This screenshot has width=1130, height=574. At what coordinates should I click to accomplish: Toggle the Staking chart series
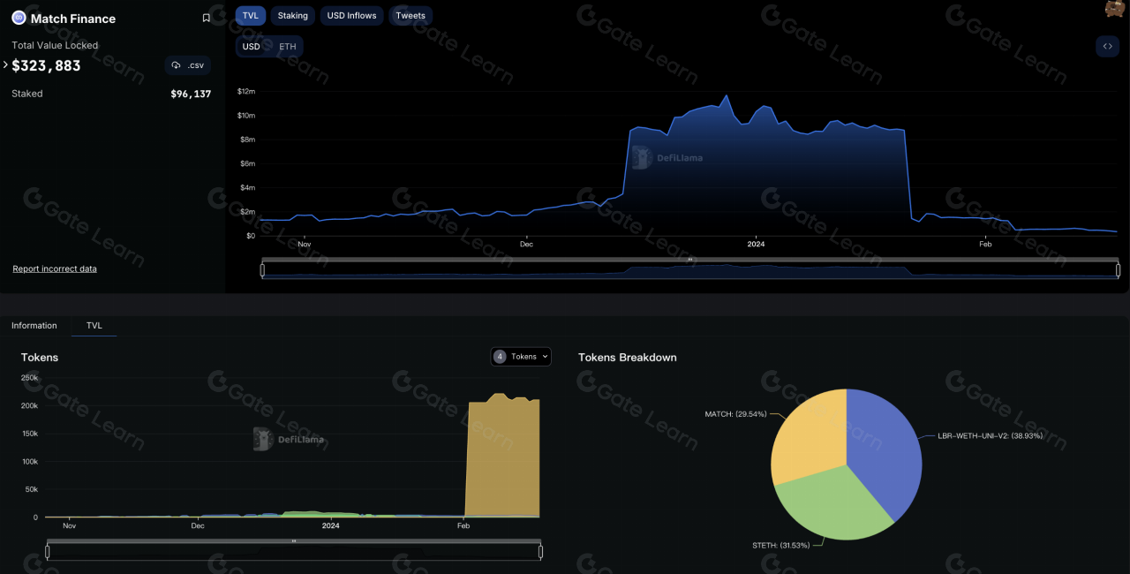[293, 16]
